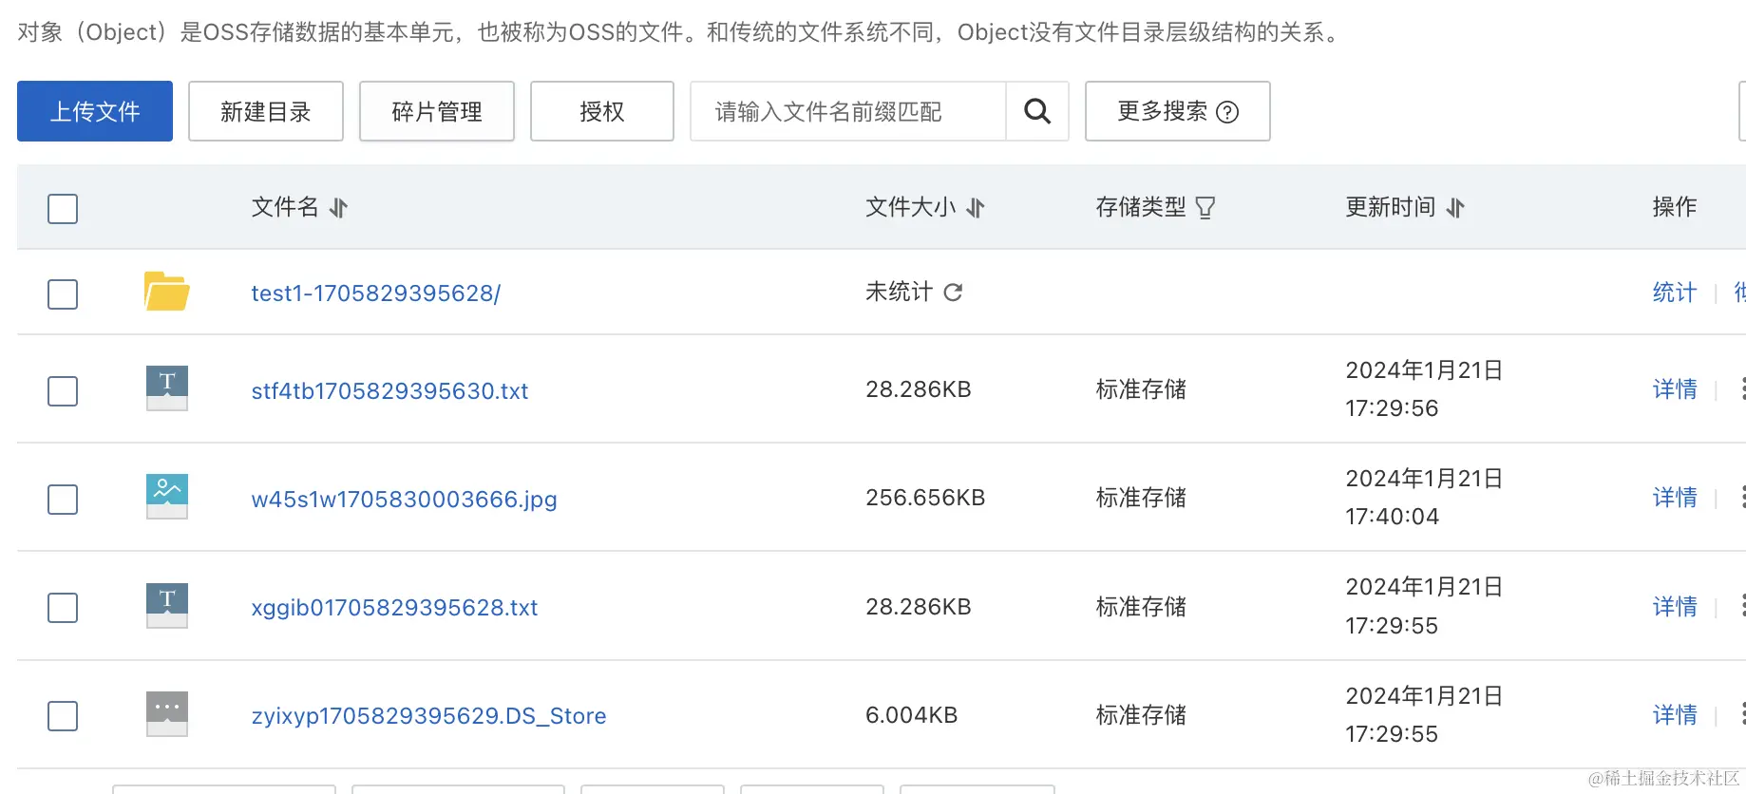Sort by 文件大小 column arrows
The width and height of the screenshot is (1746, 794).
976,208
